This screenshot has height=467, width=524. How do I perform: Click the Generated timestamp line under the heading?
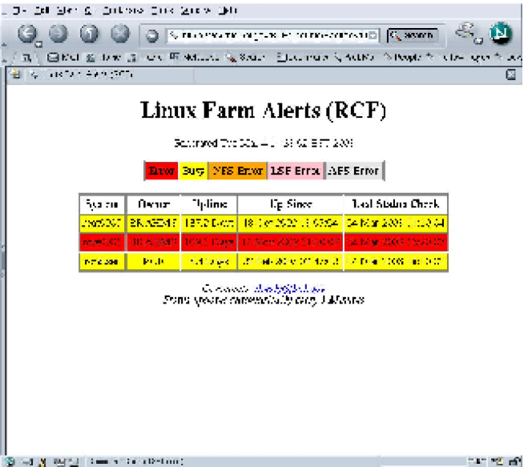[x=264, y=143]
